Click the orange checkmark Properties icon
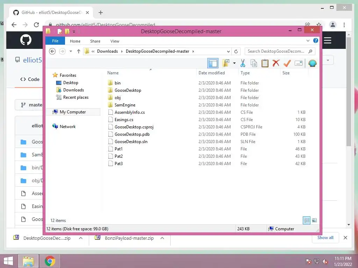Viewport: 358px width, 268px height. click(x=287, y=63)
